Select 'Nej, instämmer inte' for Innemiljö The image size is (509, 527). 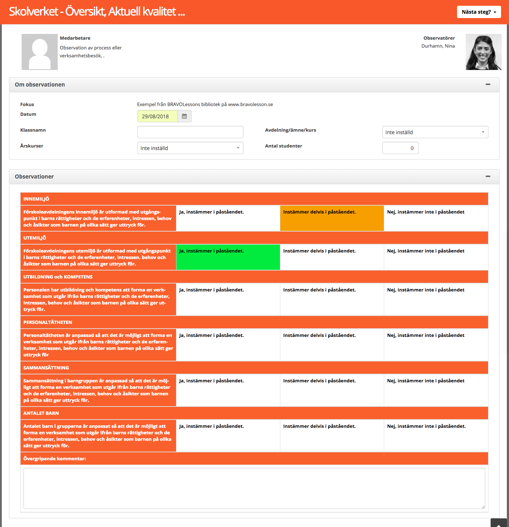click(436, 218)
